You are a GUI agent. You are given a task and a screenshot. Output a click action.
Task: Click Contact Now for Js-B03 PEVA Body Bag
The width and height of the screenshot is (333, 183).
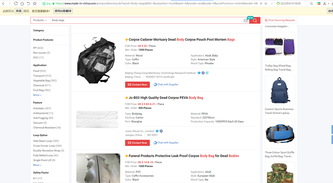[x=137, y=143]
